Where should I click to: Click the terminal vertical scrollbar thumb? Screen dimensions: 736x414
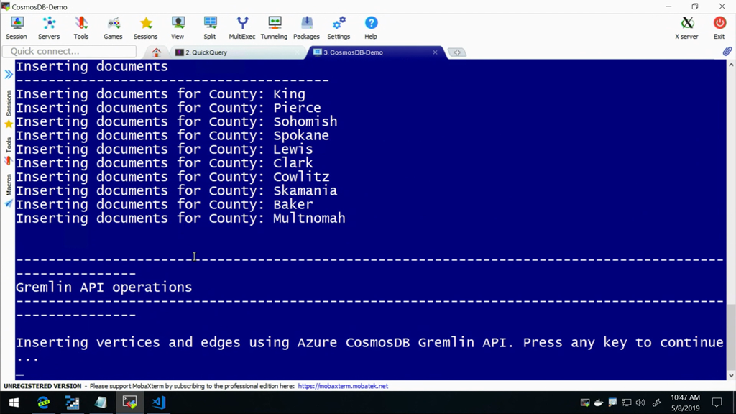pos(731,336)
